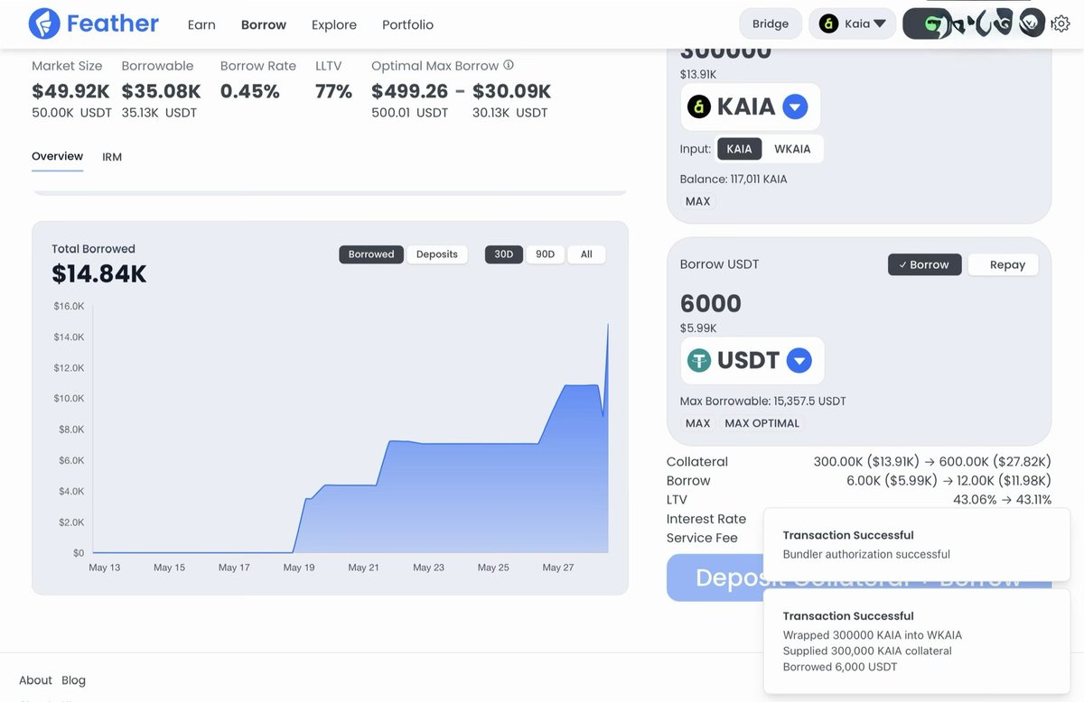Click the Collateral row in position summary

pos(859,462)
